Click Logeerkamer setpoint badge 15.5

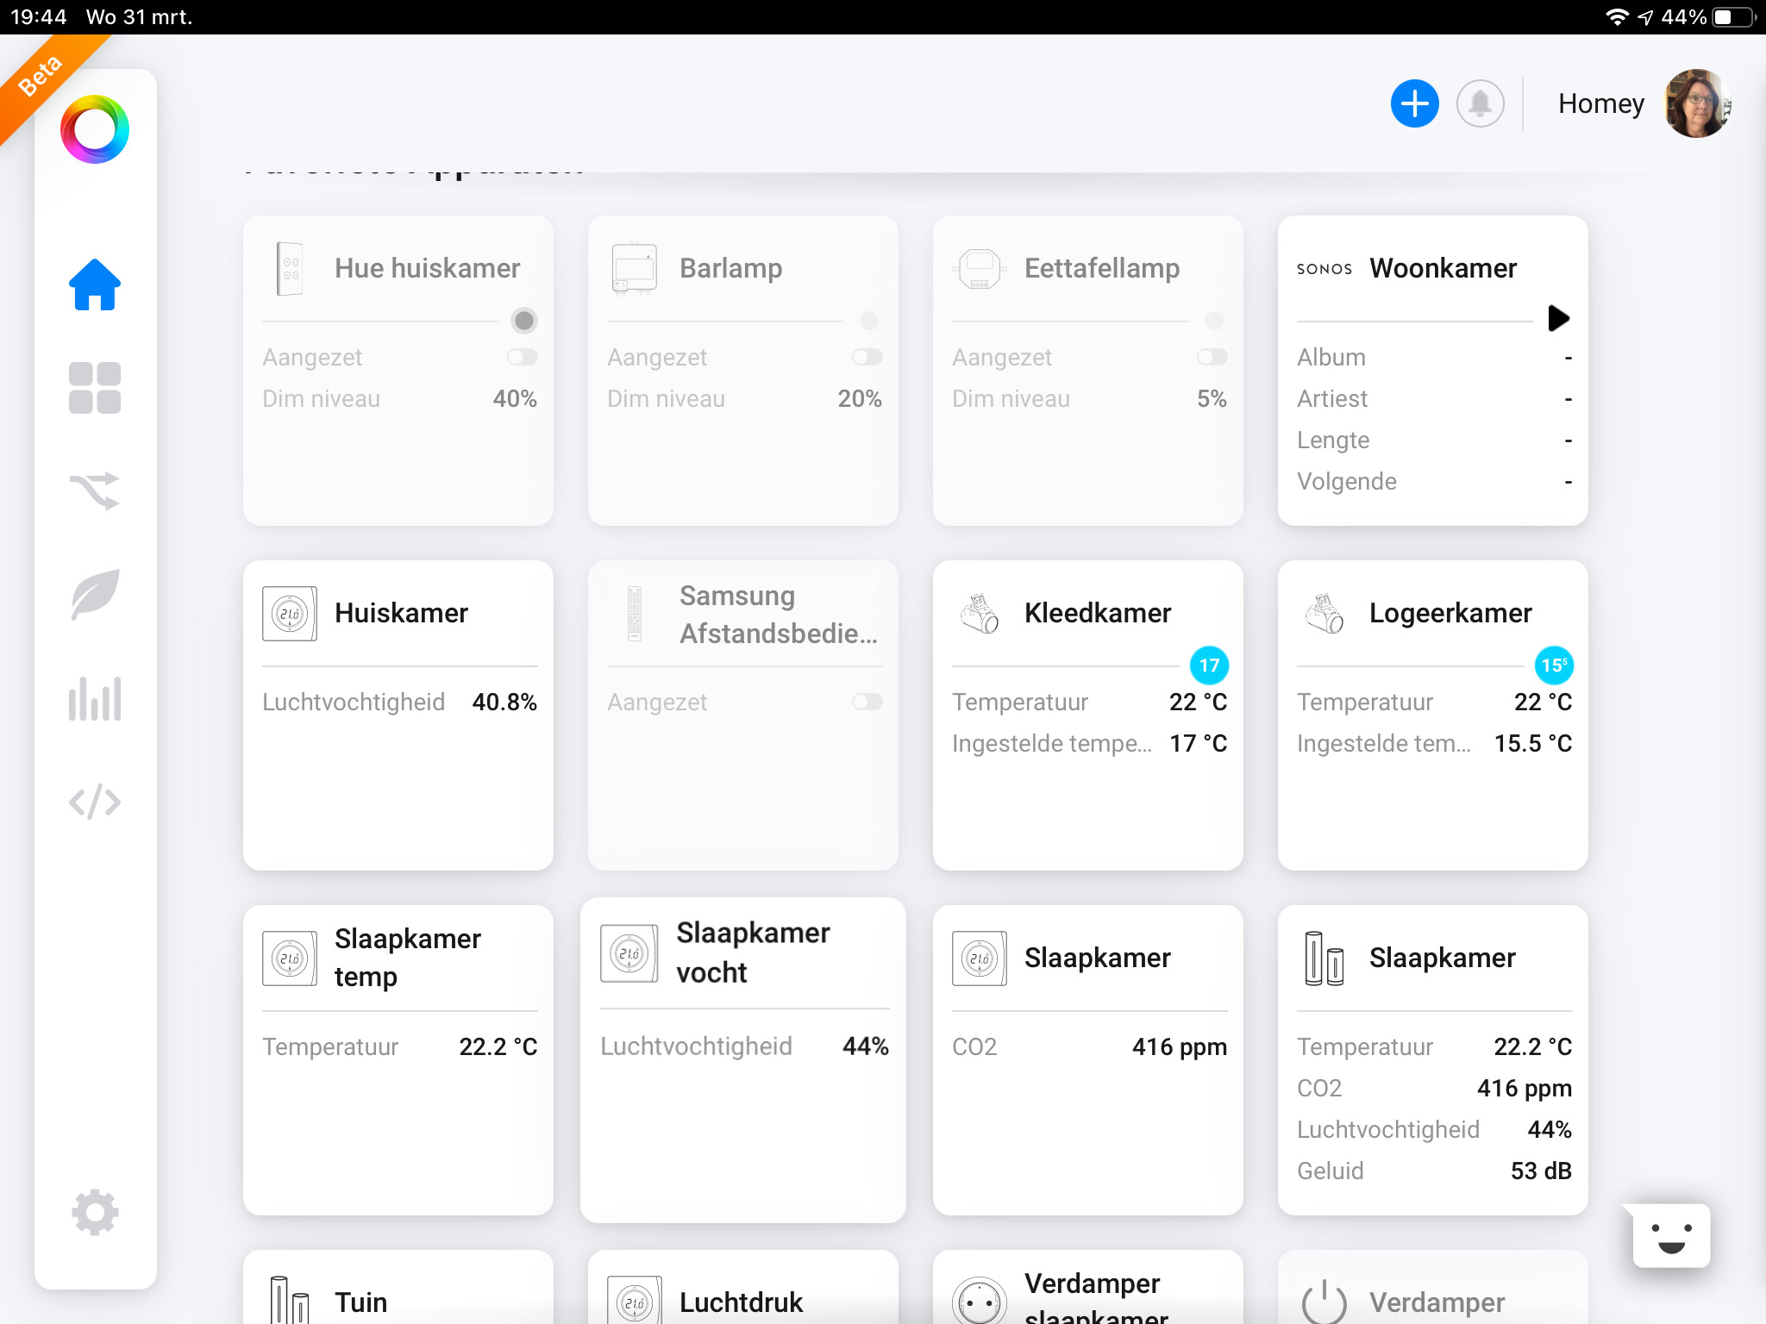pyautogui.click(x=1554, y=665)
